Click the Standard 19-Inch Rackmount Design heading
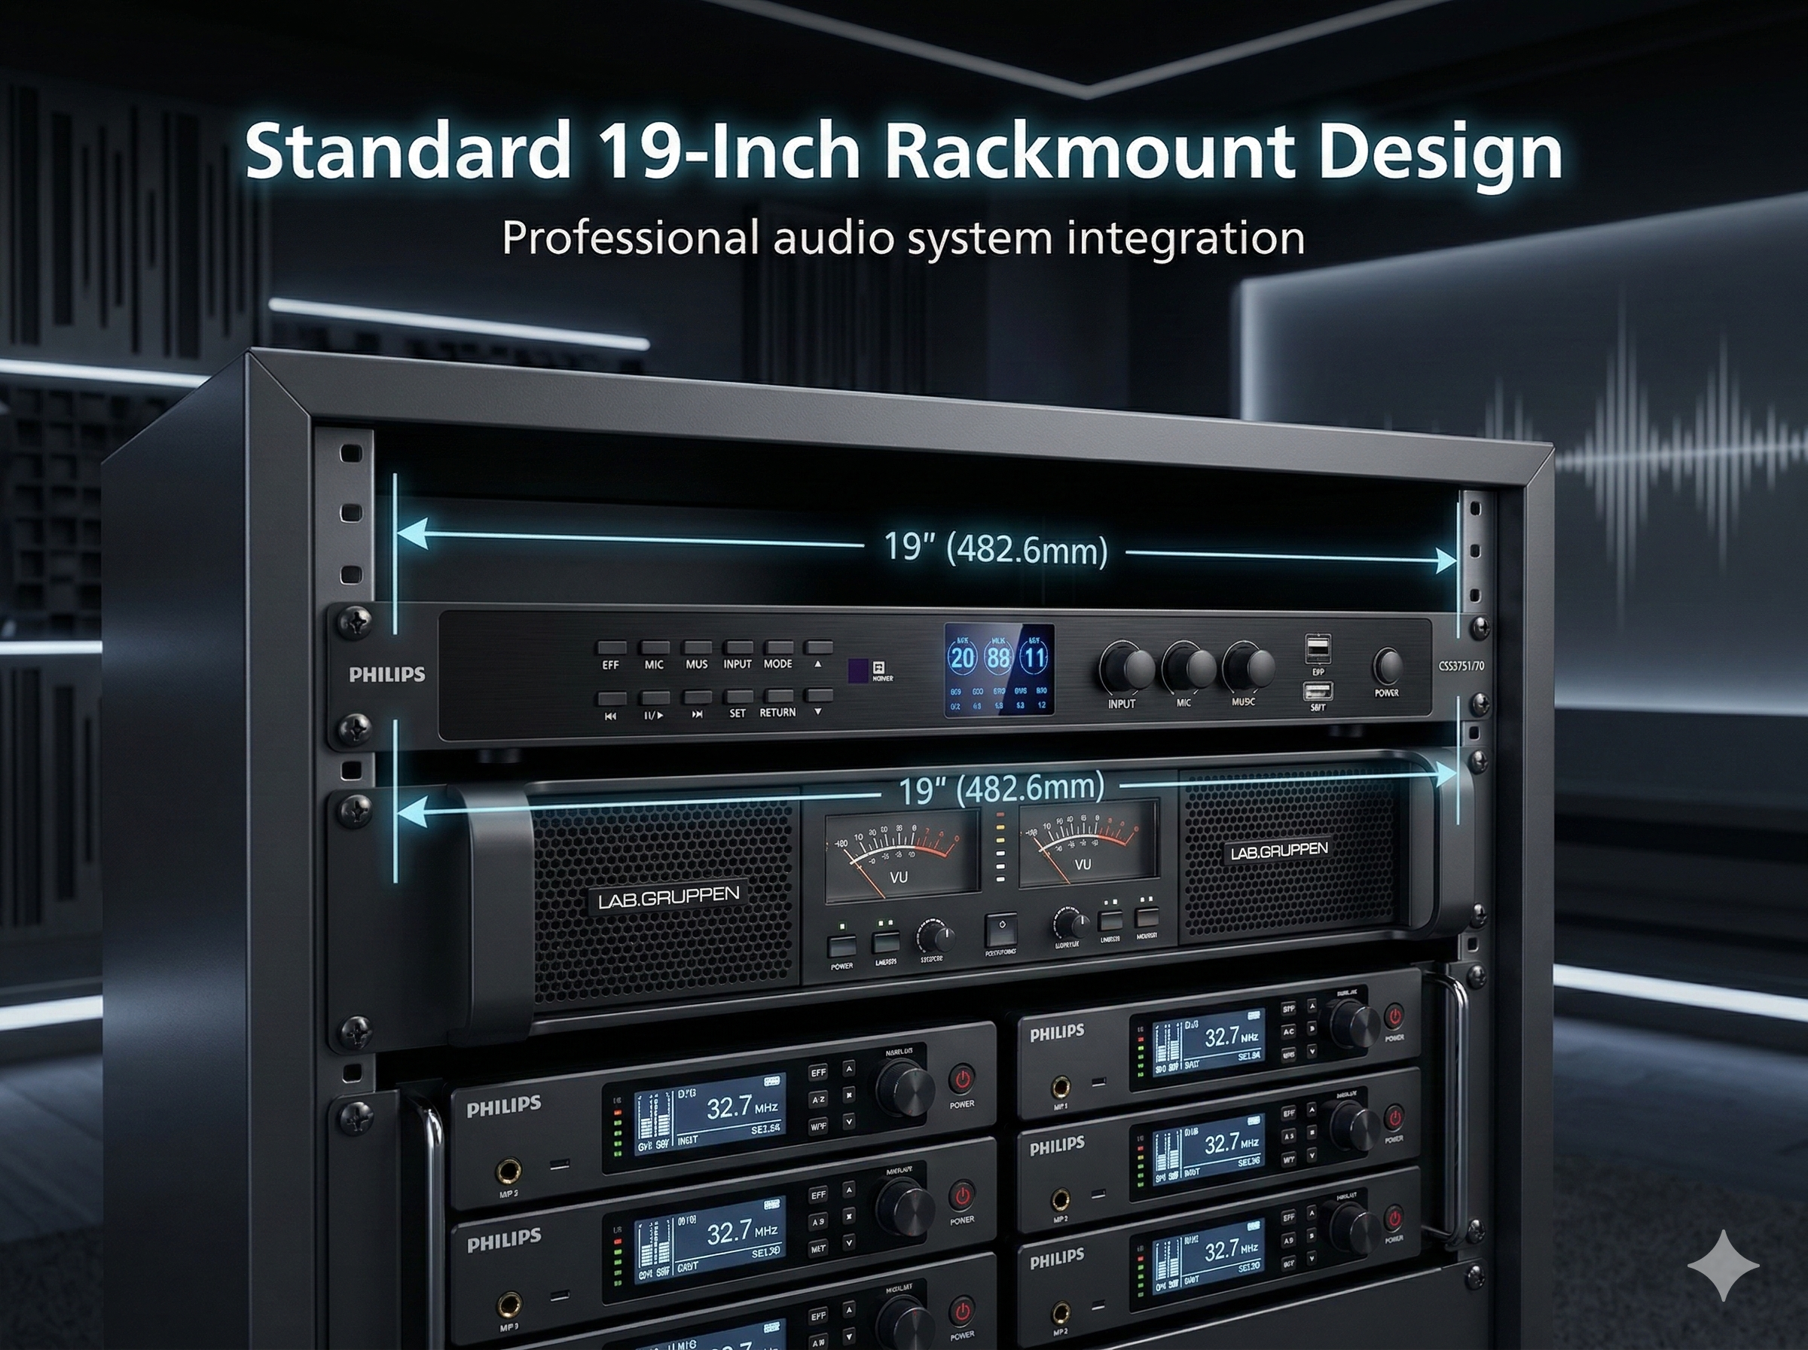1808x1350 pixels. (903, 152)
